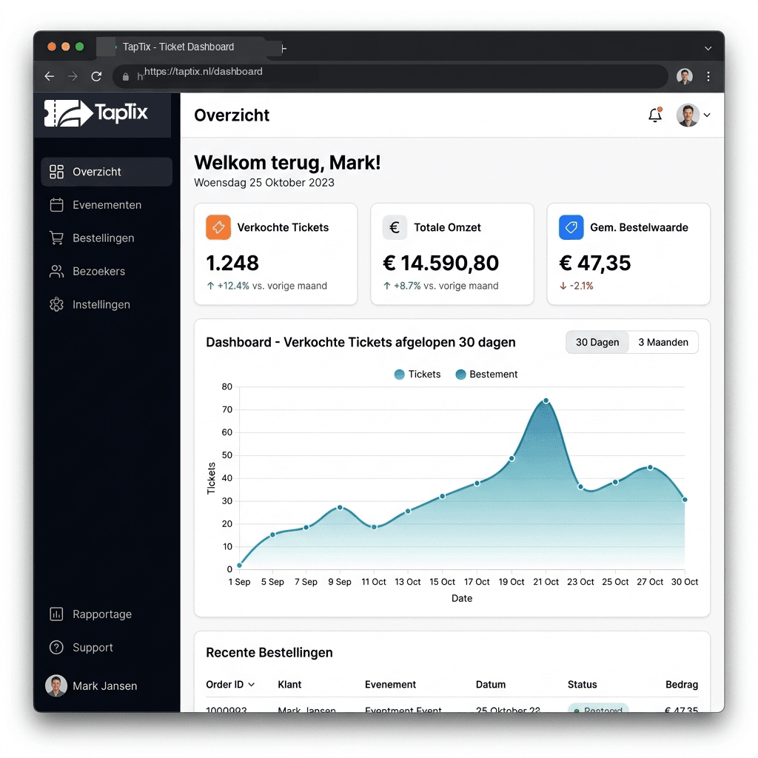The height and width of the screenshot is (758, 758).
Task: Toggle the Tickets legend item
Action: tap(417, 374)
